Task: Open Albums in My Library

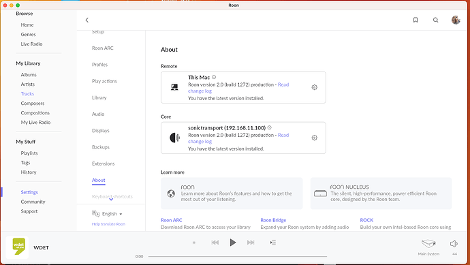Action: point(29,75)
